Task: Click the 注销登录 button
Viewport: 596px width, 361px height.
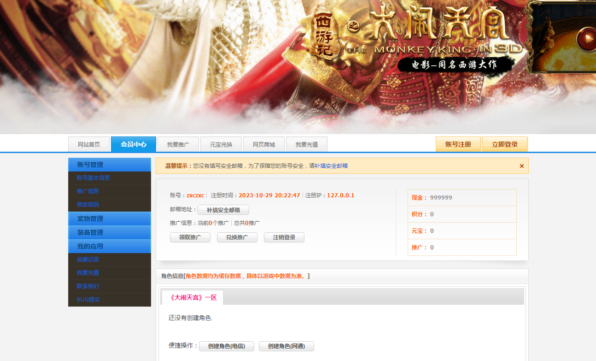Action: pyautogui.click(x=284, y=237)
